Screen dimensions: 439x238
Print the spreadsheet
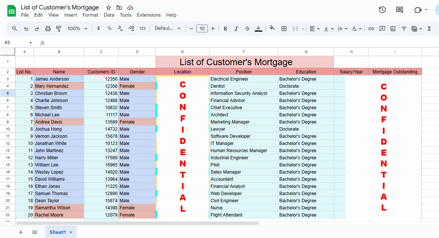coord(48,29)
